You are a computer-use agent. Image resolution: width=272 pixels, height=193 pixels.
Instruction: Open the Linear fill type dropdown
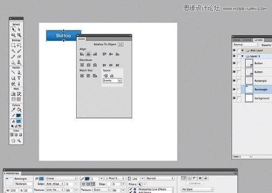point(61,178)
